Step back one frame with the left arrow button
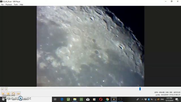Screen dimensions: 181x102 point(2,89)
